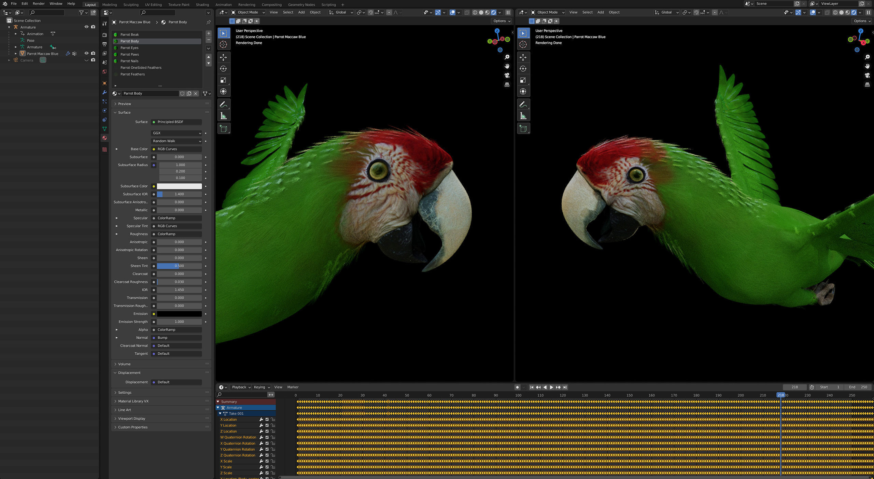Switch orthographic/perspective grid icon in left viewport
This screenshot has height=479, width=874.
point(507,84)
